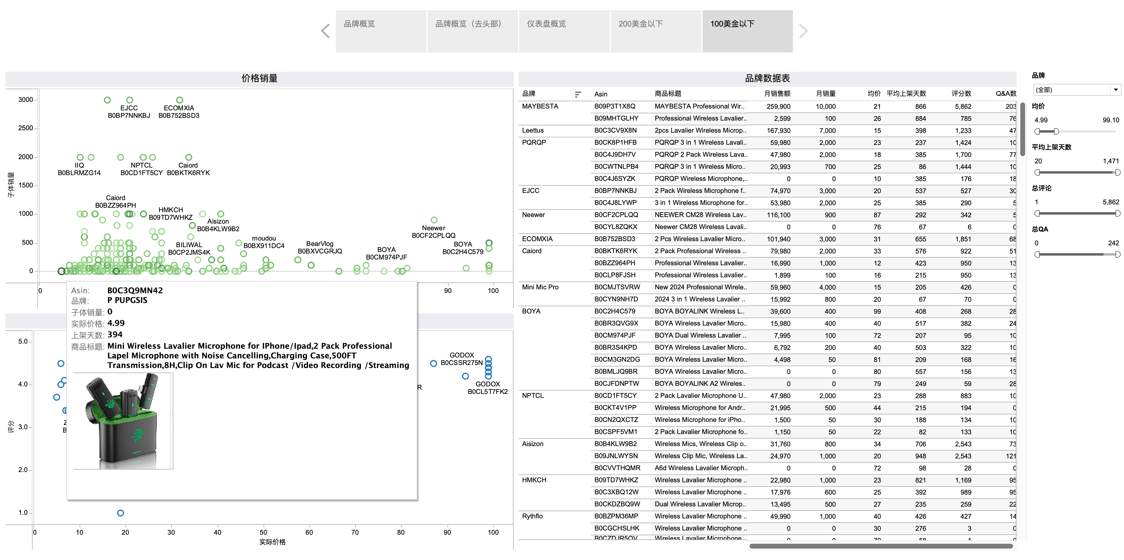Screen dimensions: 1124x560
Task: Click the 总评论 slider lower handle
Action: pyautogui.click(x=1037, y=213)
